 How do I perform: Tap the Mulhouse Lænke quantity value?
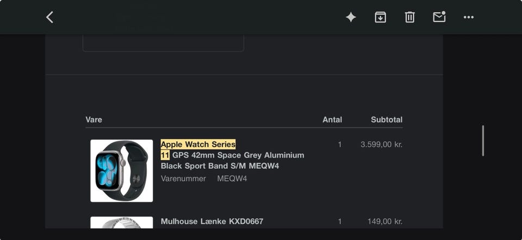point(340,222)
